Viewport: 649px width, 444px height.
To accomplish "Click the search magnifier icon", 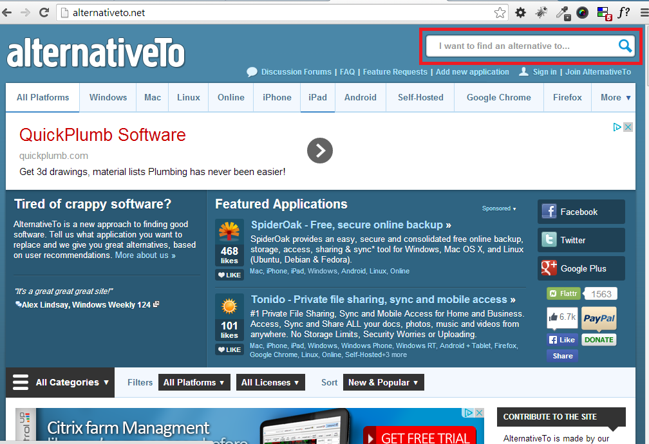I will tap(625, 46).
